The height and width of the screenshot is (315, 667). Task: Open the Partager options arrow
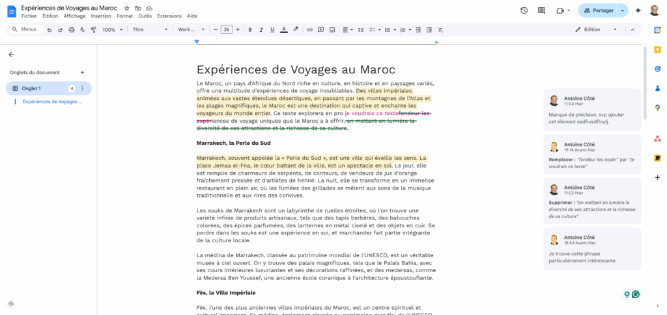(623, 10)
